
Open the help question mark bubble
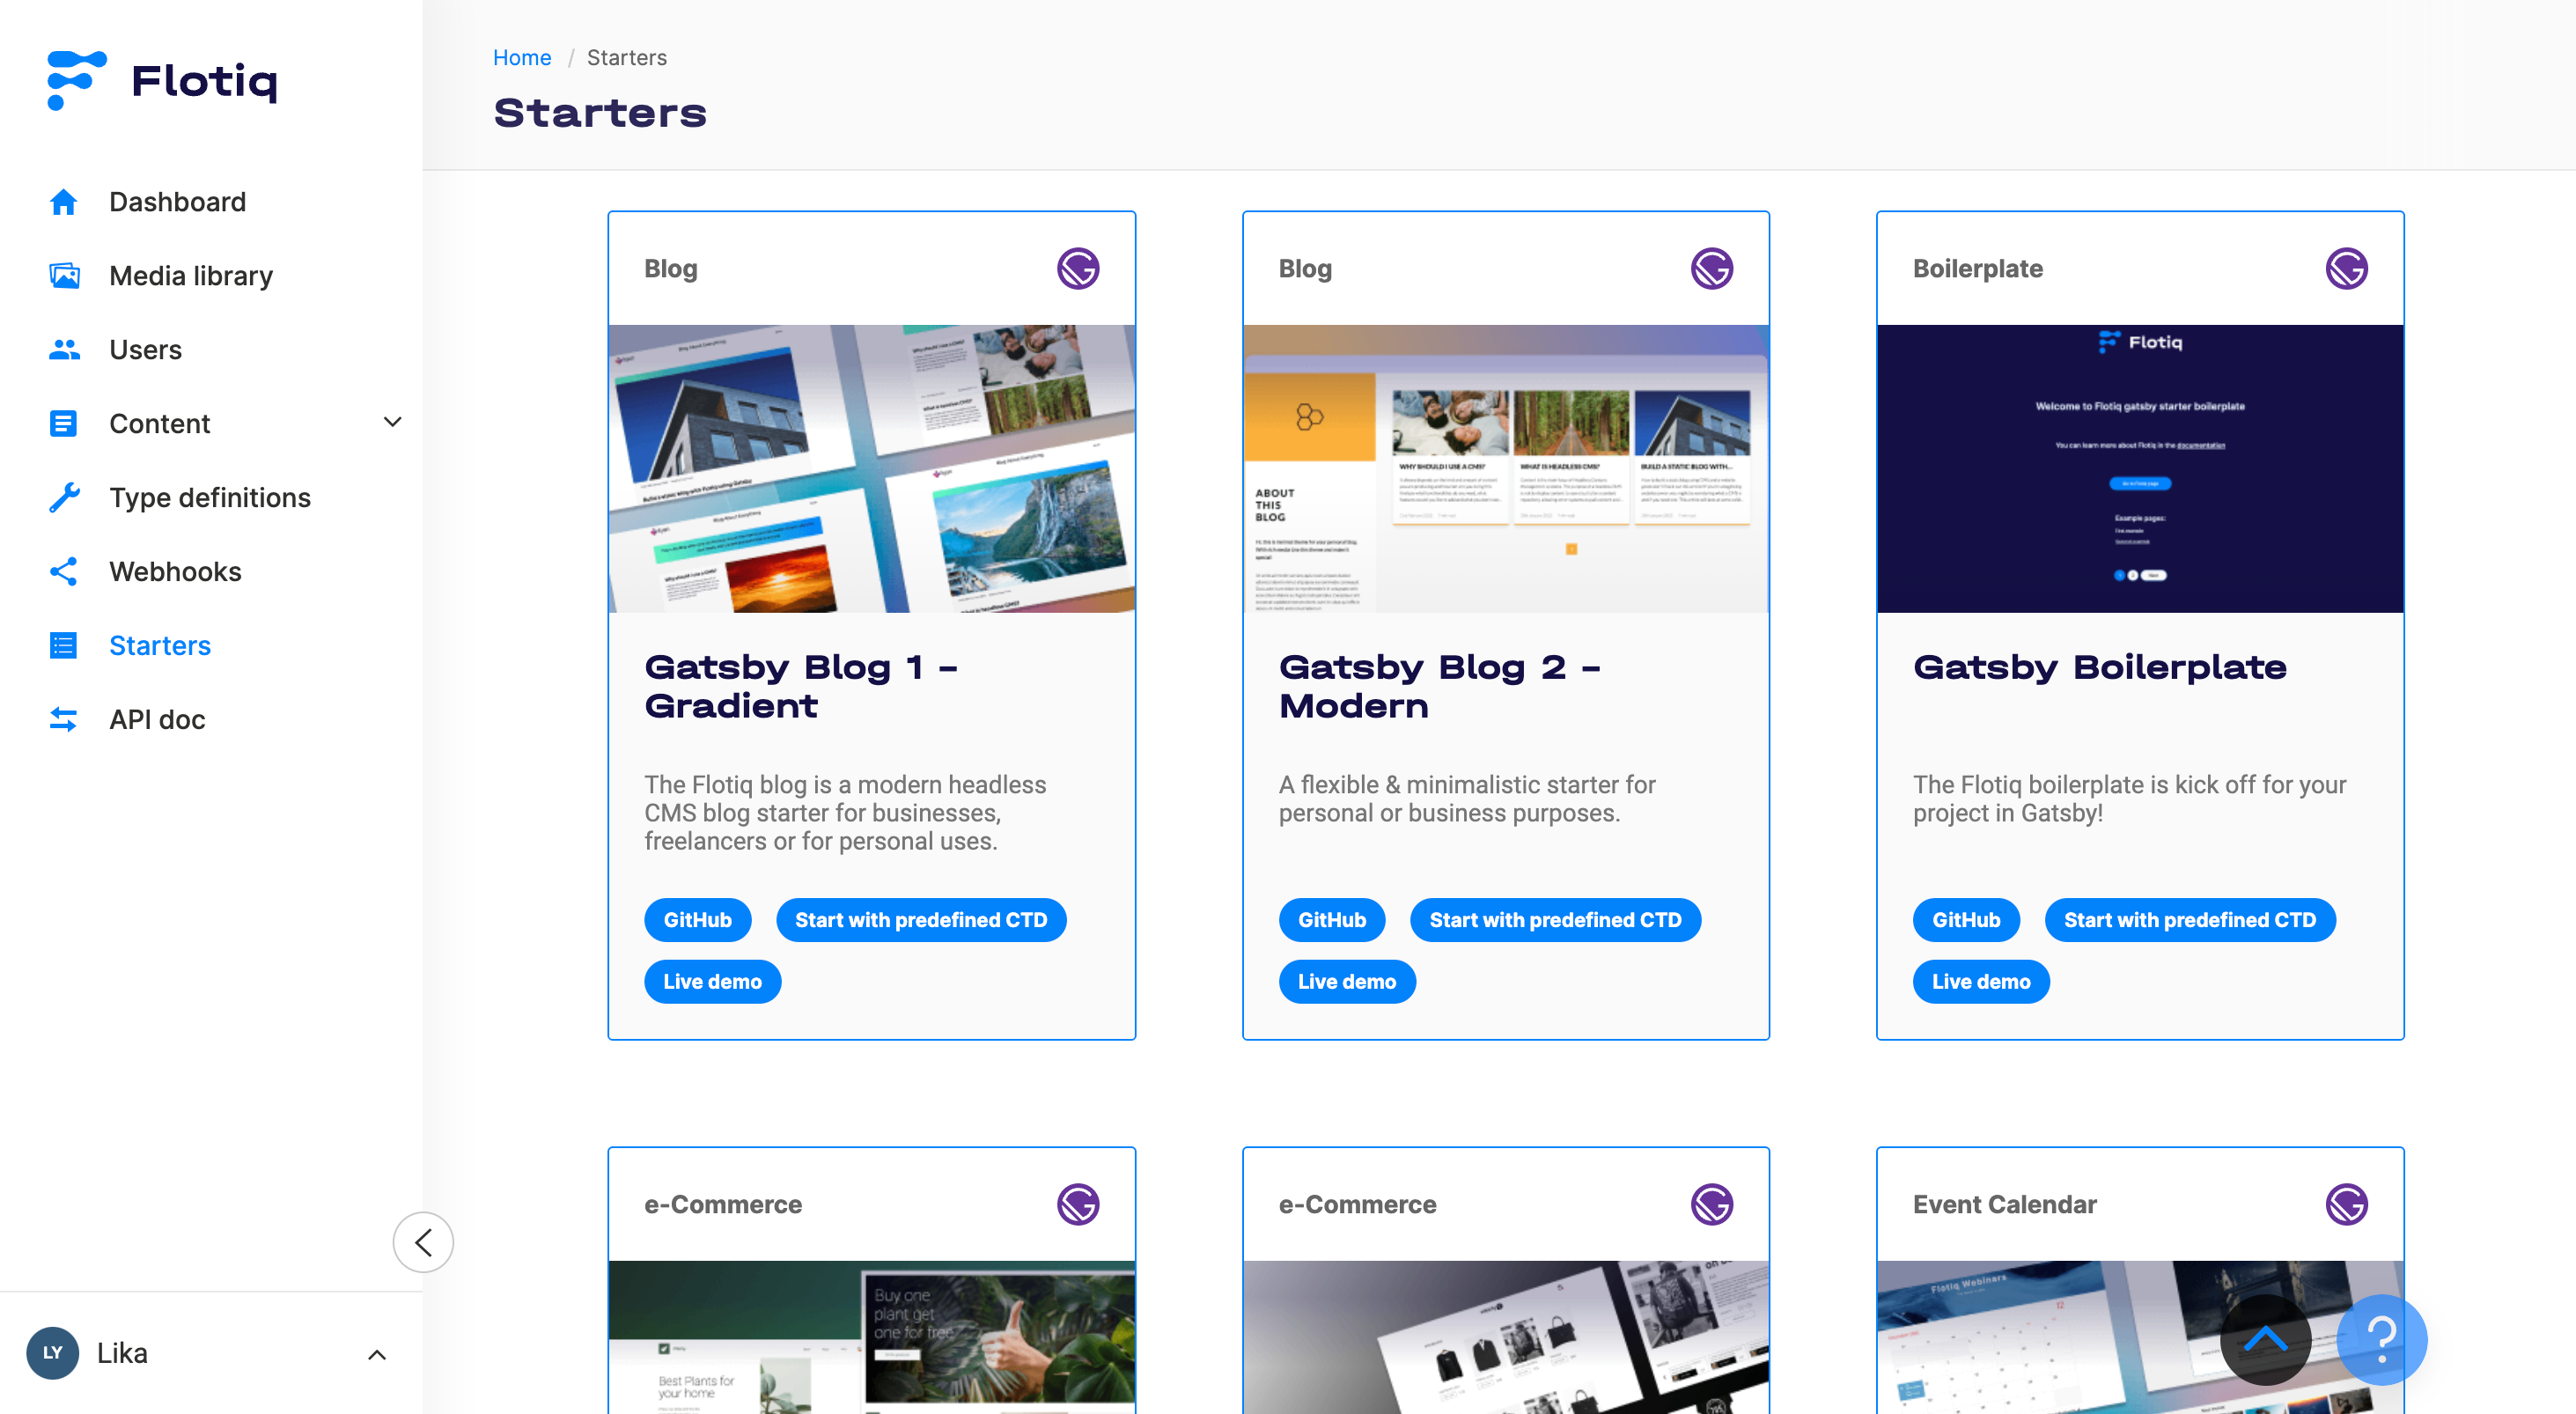[2382, 1340]
